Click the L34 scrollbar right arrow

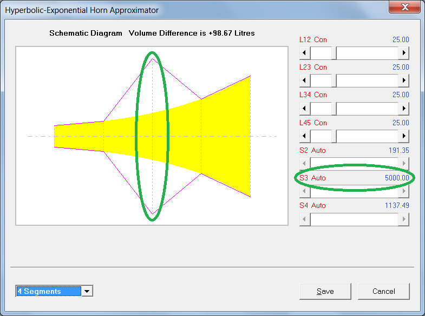403,109
